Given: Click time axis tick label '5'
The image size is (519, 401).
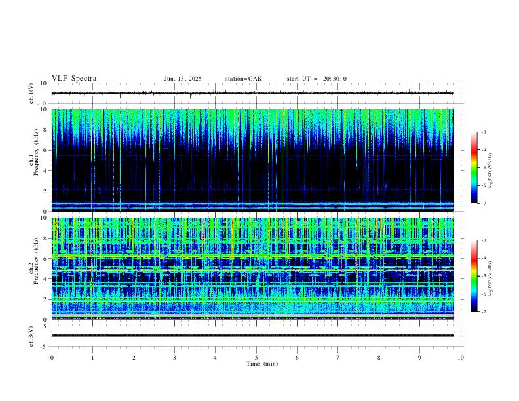Looking at the screenshot, I should click(256, 358).
